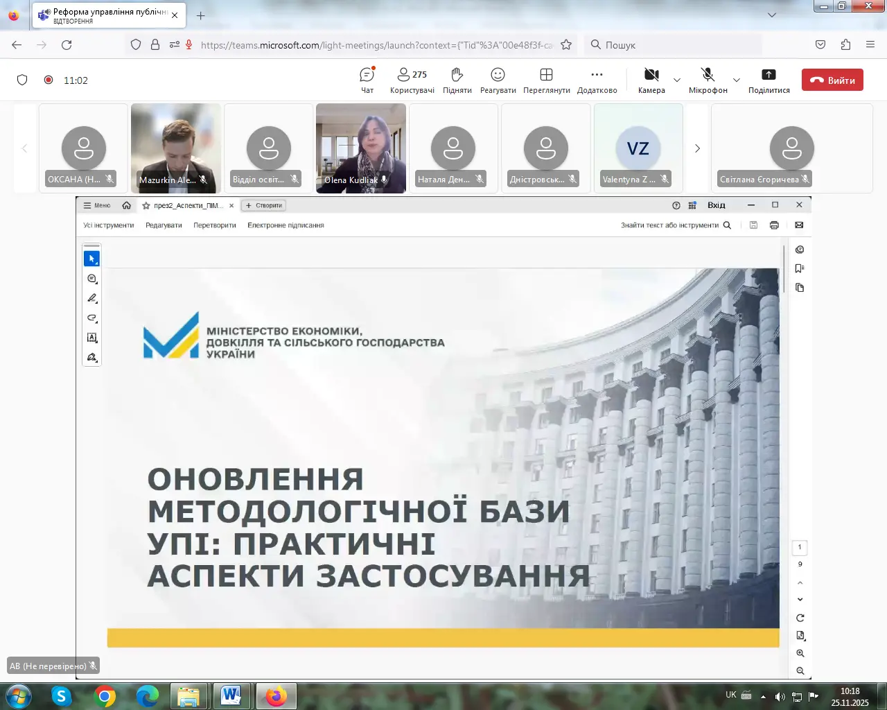Click the Firefox reload page button
Viewport: 887px width, 710px height.
[x=67, y=45]
